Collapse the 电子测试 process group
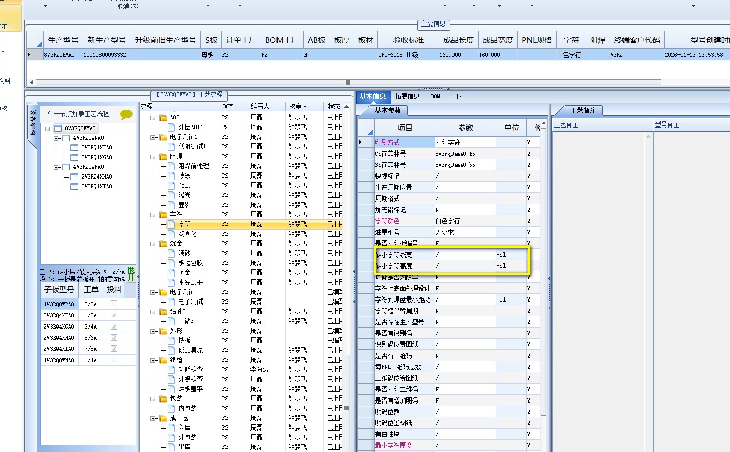Screen dimensions: 730x452 click(153, 292)
